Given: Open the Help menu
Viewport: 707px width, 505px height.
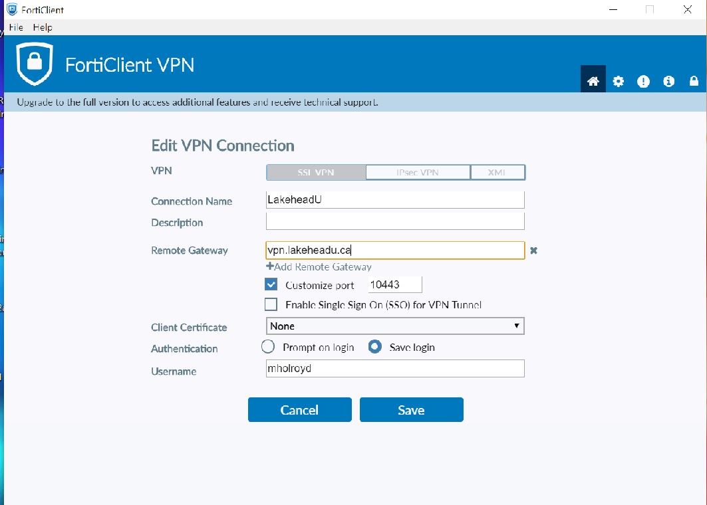Looking at the screenshot, I should click(x=43, y=27).
